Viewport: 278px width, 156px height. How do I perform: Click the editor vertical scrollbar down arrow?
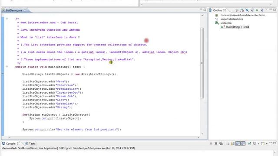pyautogui.click(x=202, y=134)
